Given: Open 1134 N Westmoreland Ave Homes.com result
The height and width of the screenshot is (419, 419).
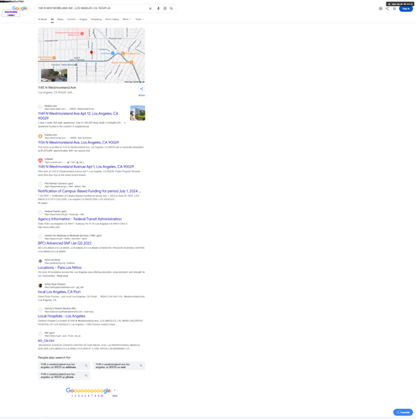Looking at the screenshot, I should pos(78,142).
